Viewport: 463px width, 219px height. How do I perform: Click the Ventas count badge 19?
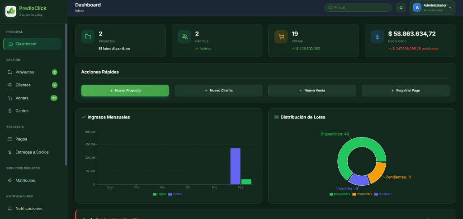click(x=54, y=98)
